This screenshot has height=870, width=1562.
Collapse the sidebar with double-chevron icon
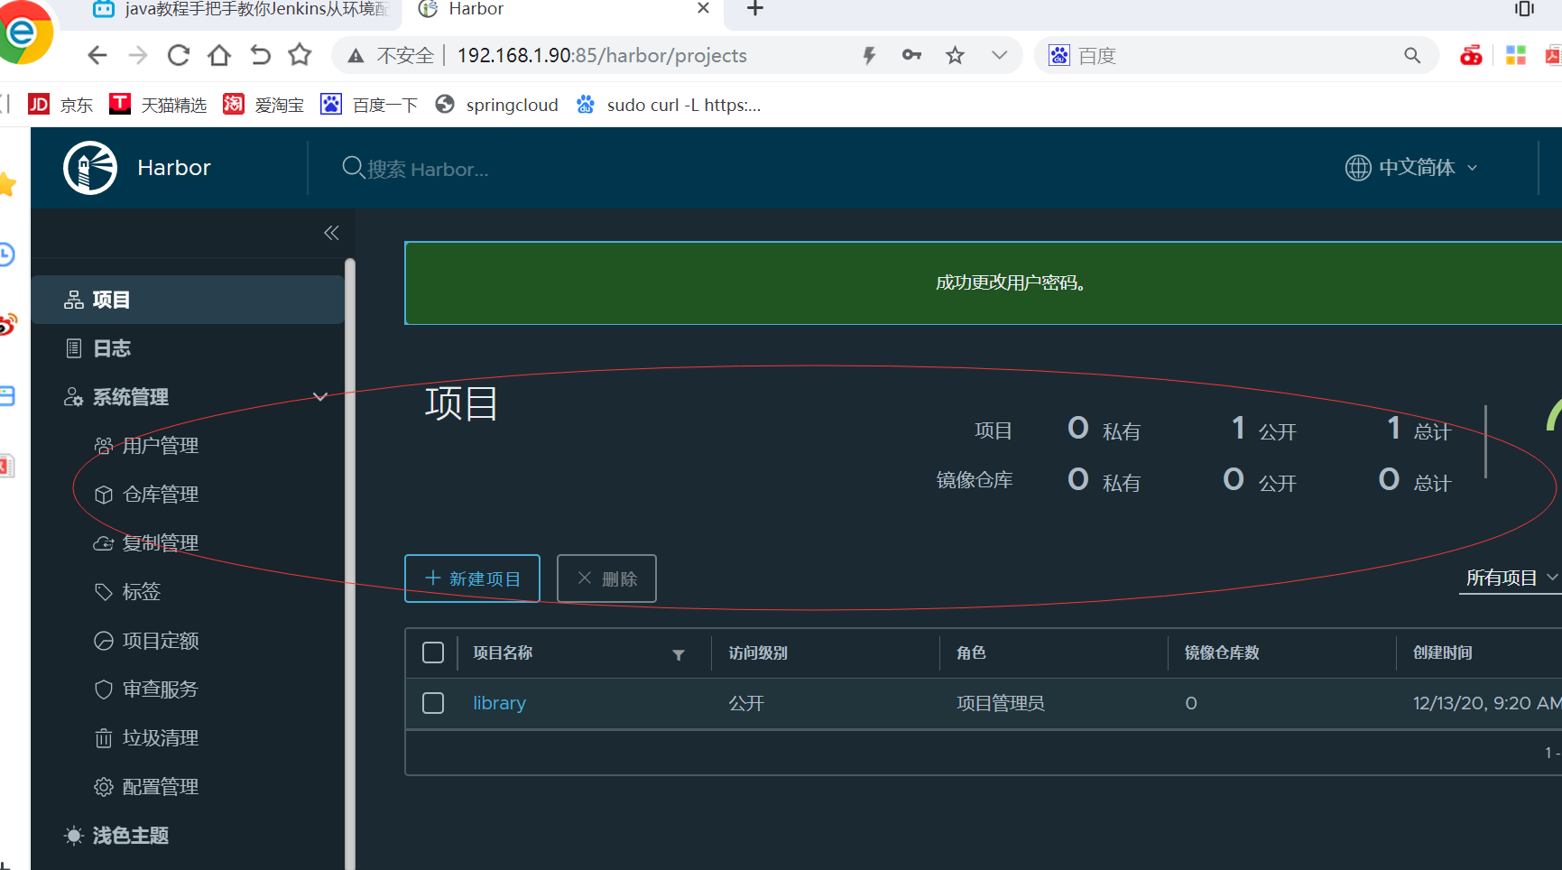tap(331, 233)
